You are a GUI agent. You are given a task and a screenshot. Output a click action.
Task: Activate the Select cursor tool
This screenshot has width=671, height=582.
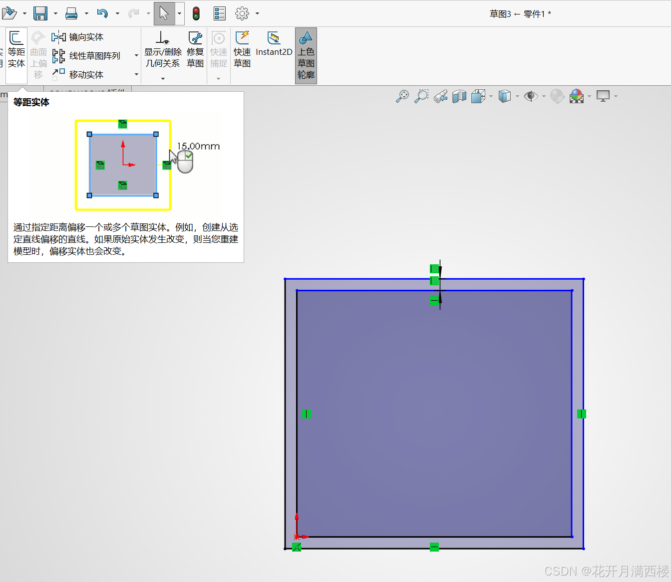coord(164,13)
